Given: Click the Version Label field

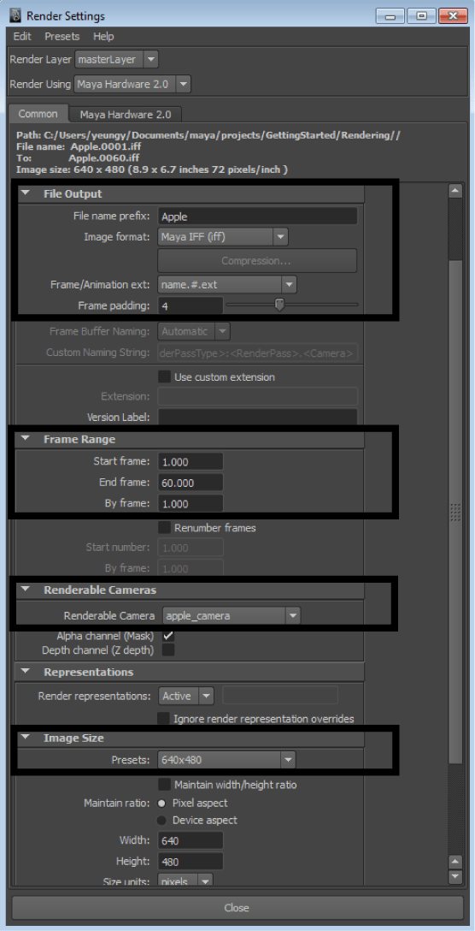Looking at the screenshot, I should pos(257,417).
